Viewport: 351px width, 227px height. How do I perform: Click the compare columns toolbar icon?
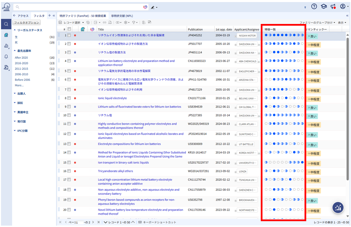point(144,23)
